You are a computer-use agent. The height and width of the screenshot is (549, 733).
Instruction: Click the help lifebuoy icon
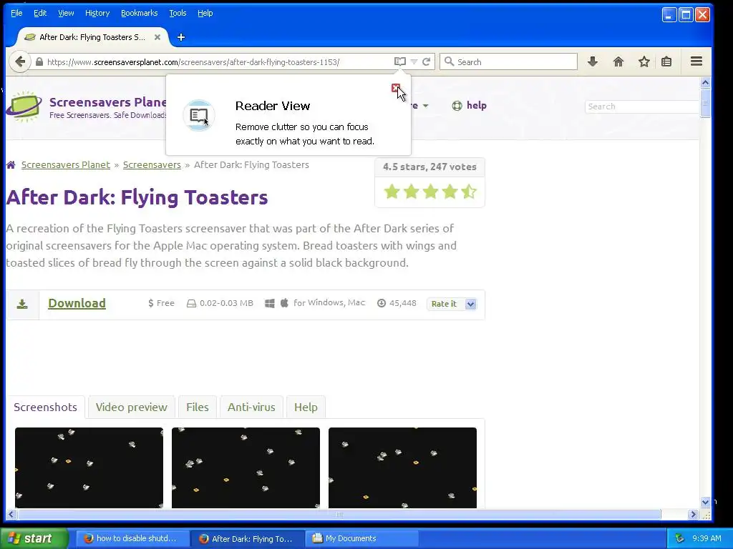click(x=457, y=106)
